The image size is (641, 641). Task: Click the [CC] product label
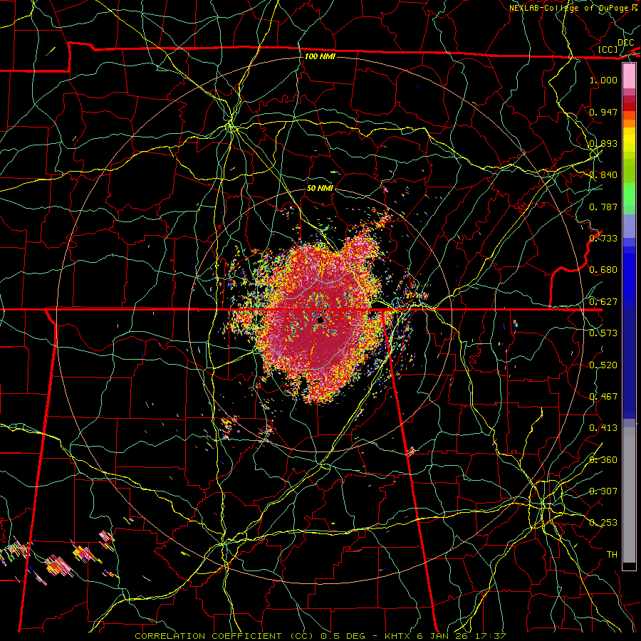[x=608, y=49]
